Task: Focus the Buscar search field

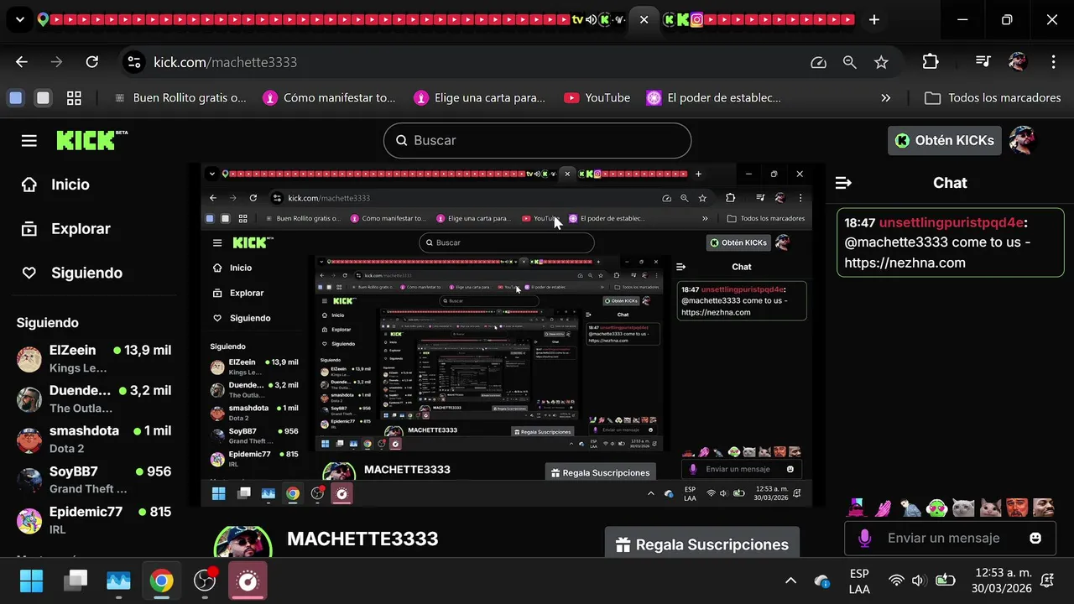Action: [537, 140]
